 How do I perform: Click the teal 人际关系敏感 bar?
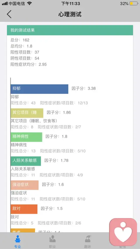coord(26,161)
